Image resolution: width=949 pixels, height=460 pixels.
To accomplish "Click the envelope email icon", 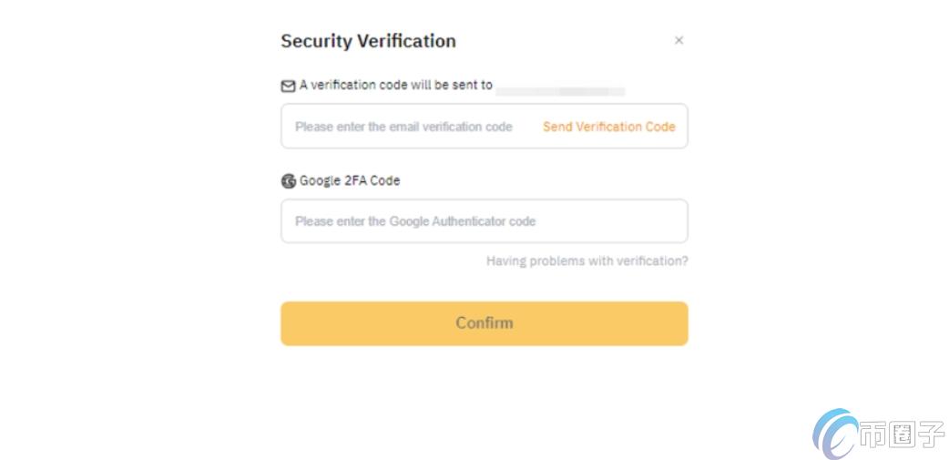I will click(288, 87).
